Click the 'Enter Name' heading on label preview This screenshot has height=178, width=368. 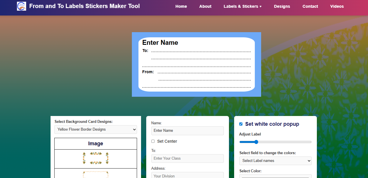pyautogui.click(x=160, y=42)
